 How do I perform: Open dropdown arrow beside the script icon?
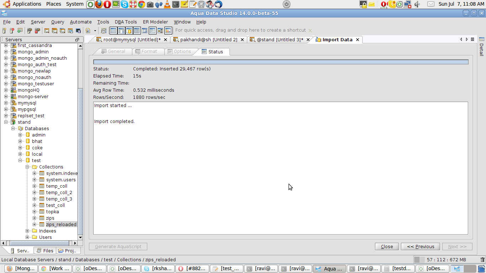click(x=95, y=31)
